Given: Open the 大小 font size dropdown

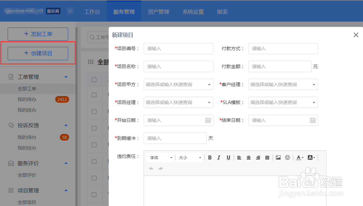Looking at the screenshot, I should pyautogui.click(x=189, y=157).
